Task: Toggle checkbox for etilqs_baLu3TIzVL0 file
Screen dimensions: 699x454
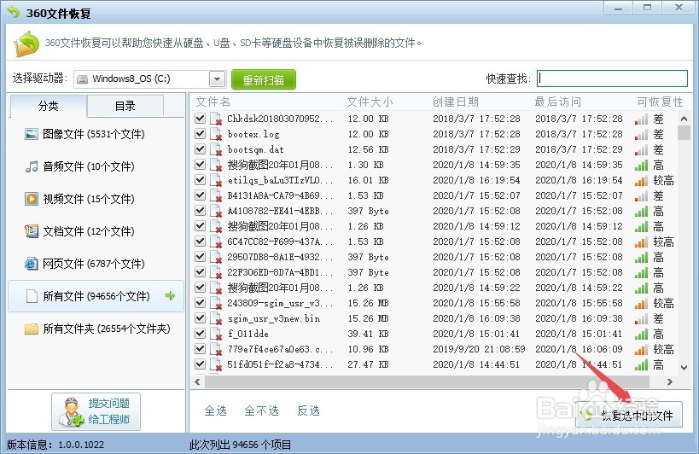Action: click(x=201, y=179)
